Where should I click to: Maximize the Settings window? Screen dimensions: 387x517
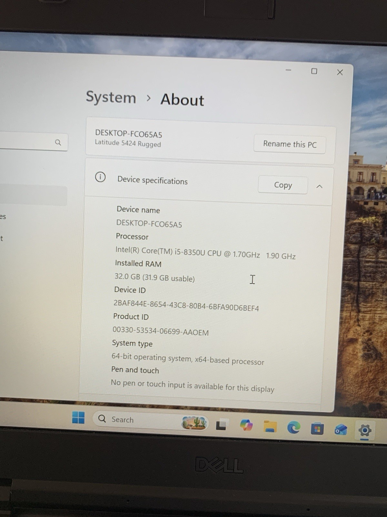(314, 71)
